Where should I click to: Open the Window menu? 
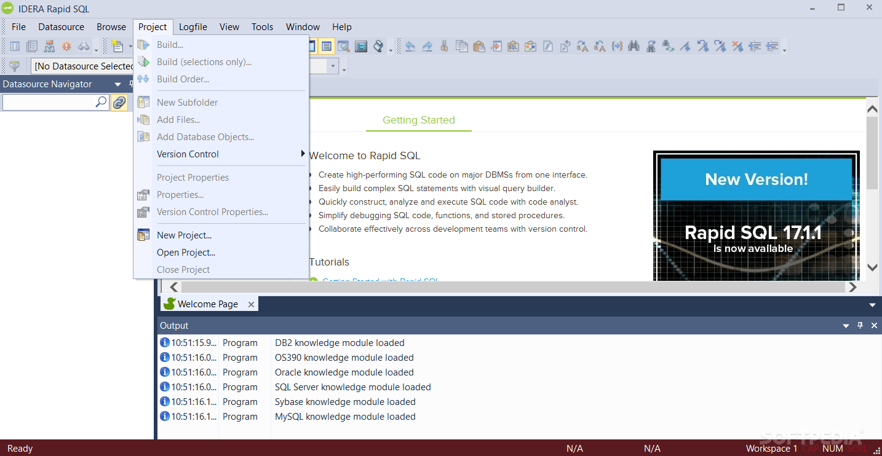point(303,27)
